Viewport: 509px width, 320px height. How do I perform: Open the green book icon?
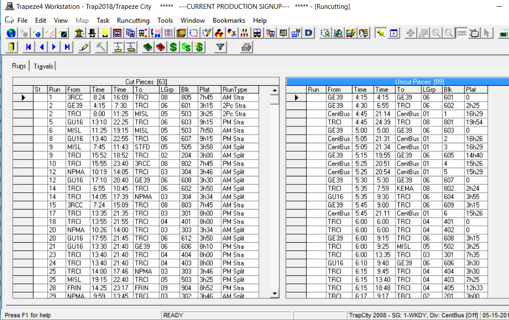pyautogui.click(x=147, y=47)
